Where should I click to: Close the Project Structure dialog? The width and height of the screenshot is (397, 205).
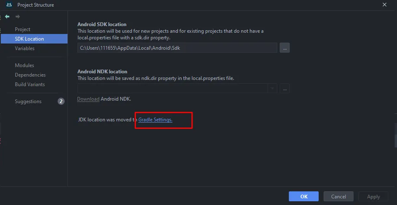pos(385,5)
